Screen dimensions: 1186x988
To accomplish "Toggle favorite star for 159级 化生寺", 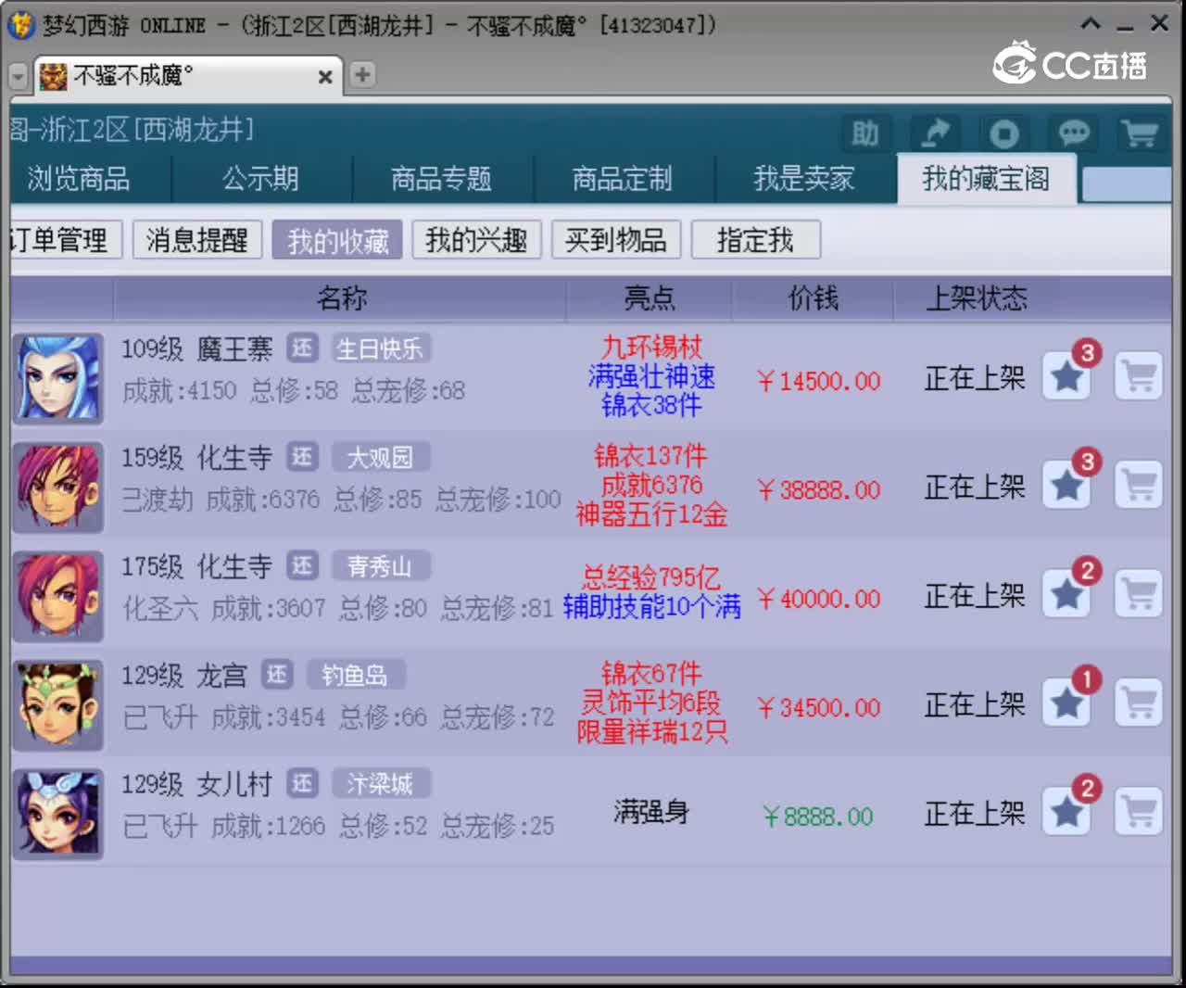I will tap(1066, 484).
